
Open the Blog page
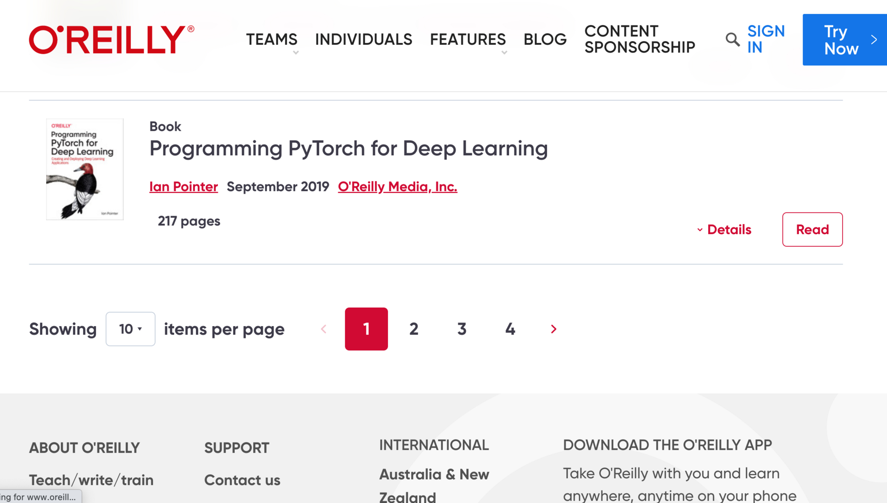click(x=545, y=40)
